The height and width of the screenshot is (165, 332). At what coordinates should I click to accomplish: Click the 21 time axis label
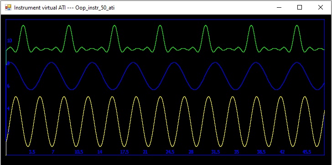(145, 152)
